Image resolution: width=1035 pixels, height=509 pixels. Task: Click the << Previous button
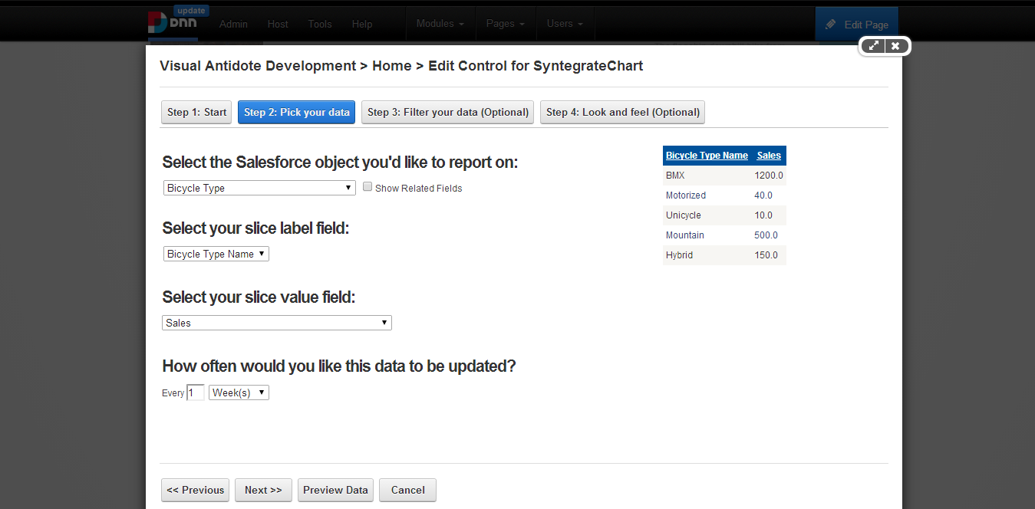pos(195,490)
